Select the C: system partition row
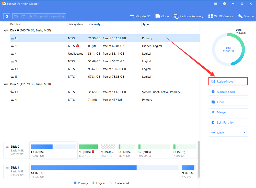The width and height of the screenshot is (256, 188). 105,92
